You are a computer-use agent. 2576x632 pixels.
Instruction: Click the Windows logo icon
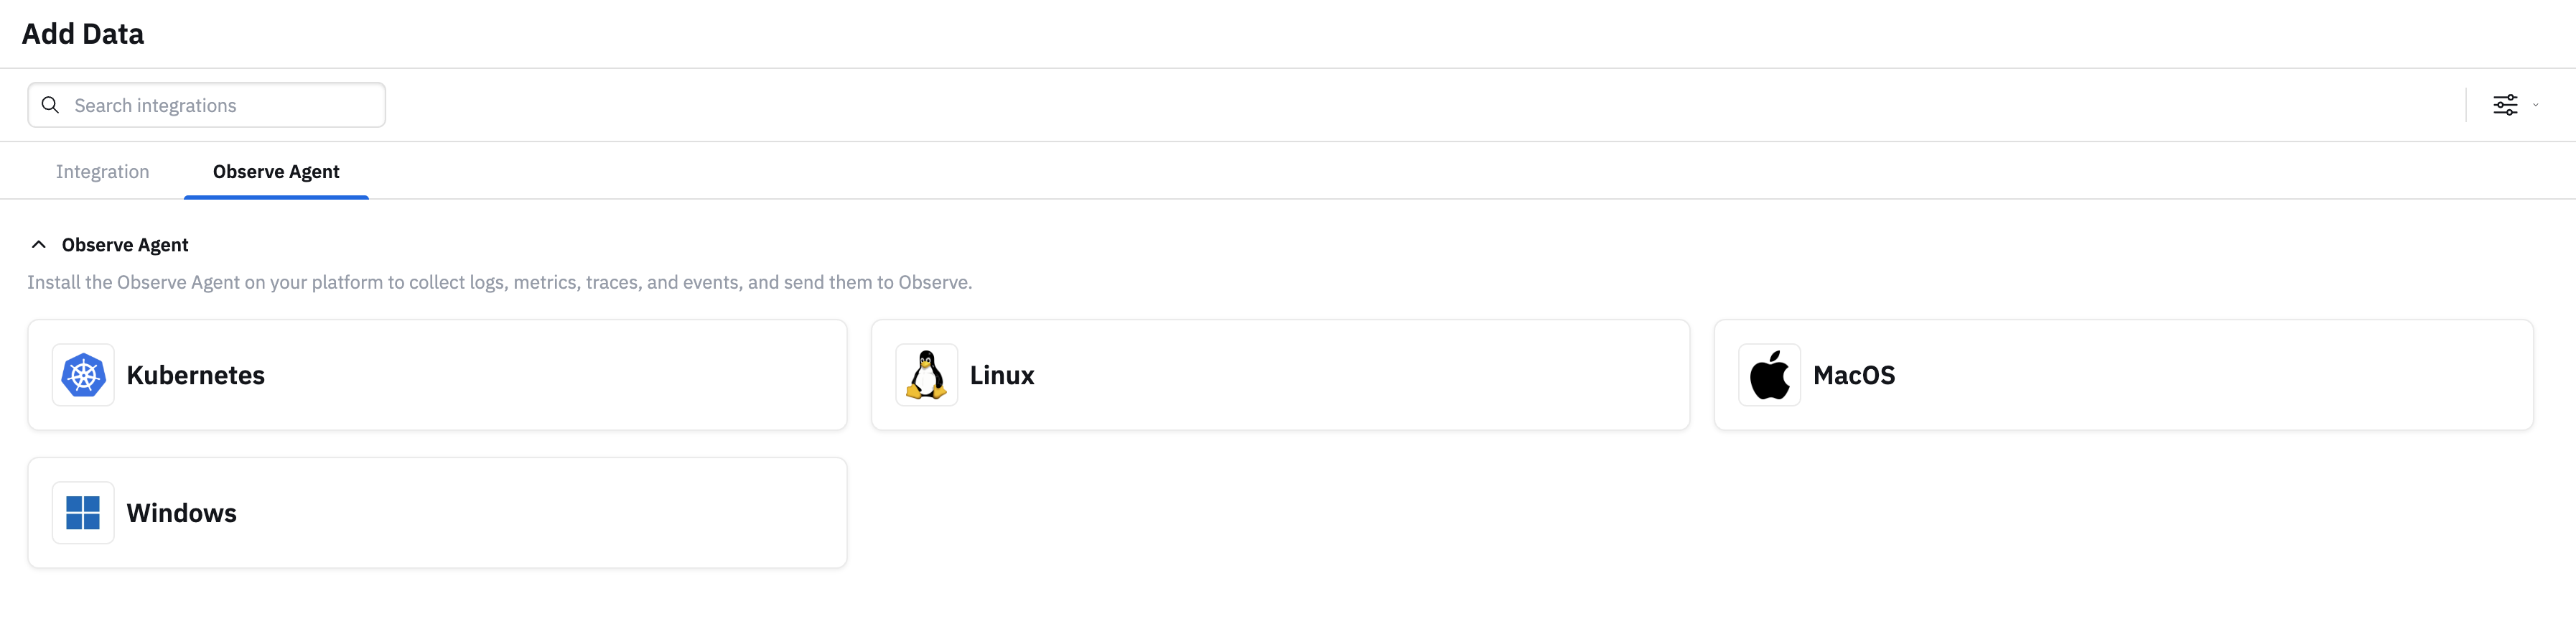pos(83,513)
